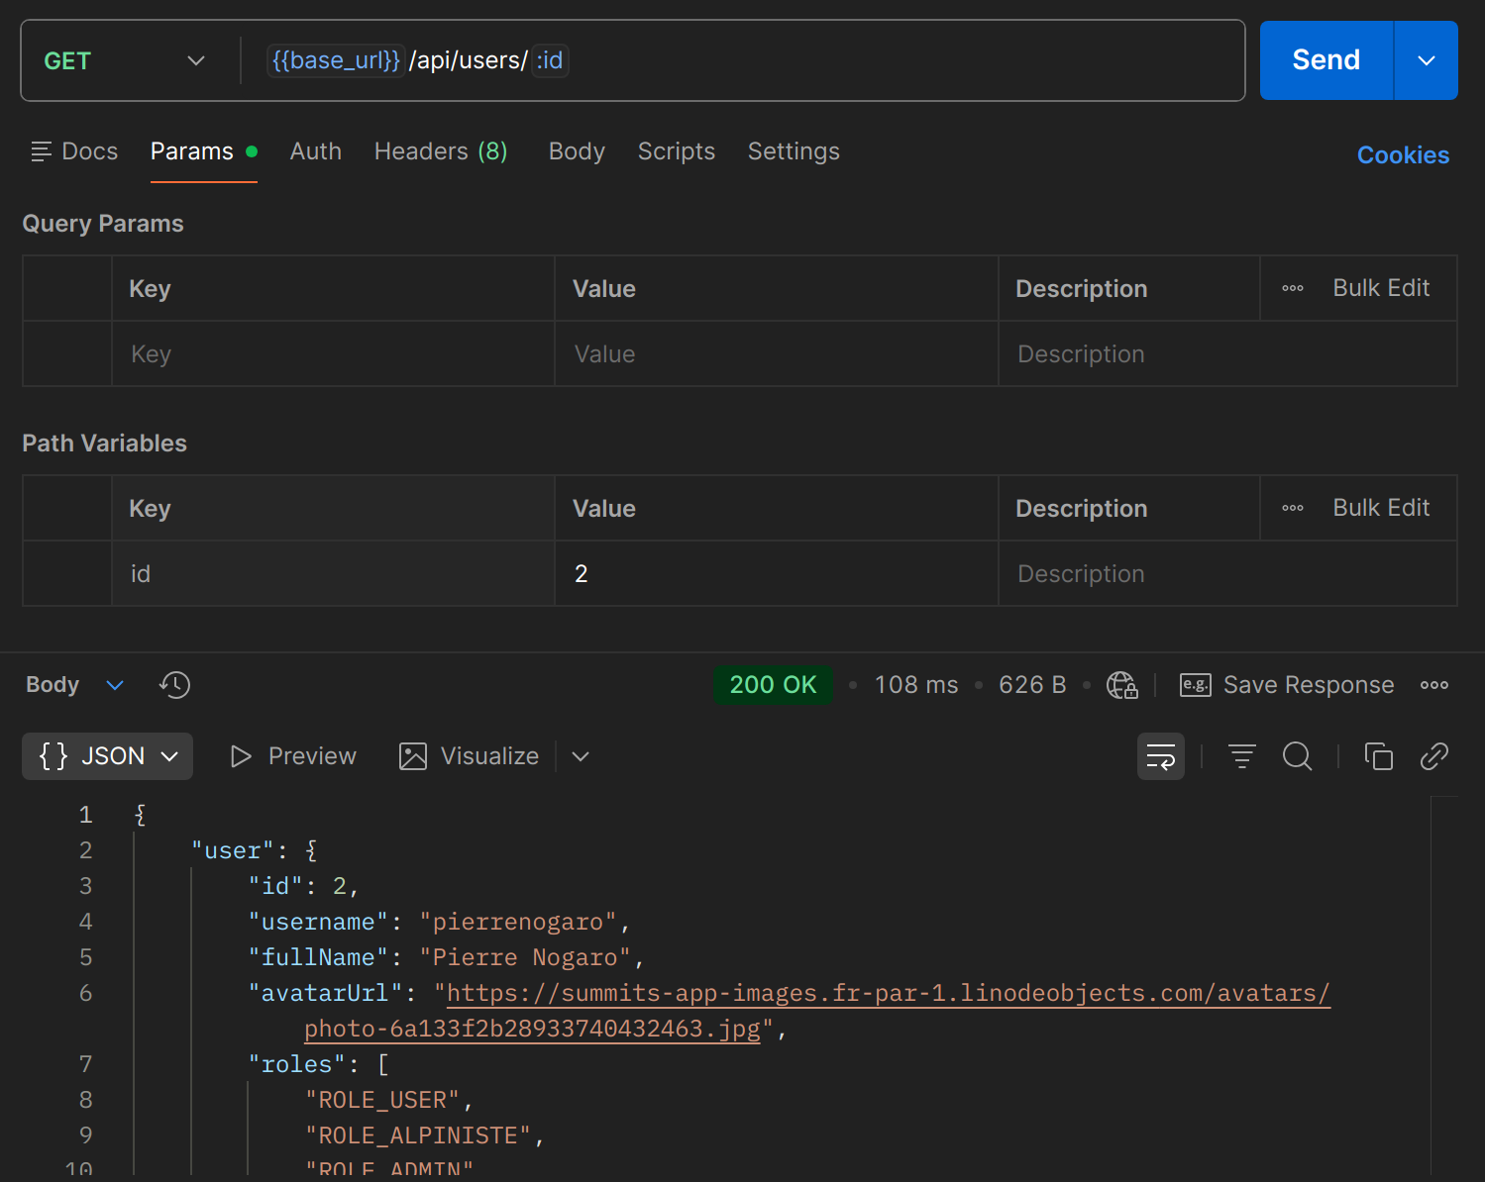Copy the response body to clipboard
Screen dimensions: 1485x1182
click(x=1378, y=756)
